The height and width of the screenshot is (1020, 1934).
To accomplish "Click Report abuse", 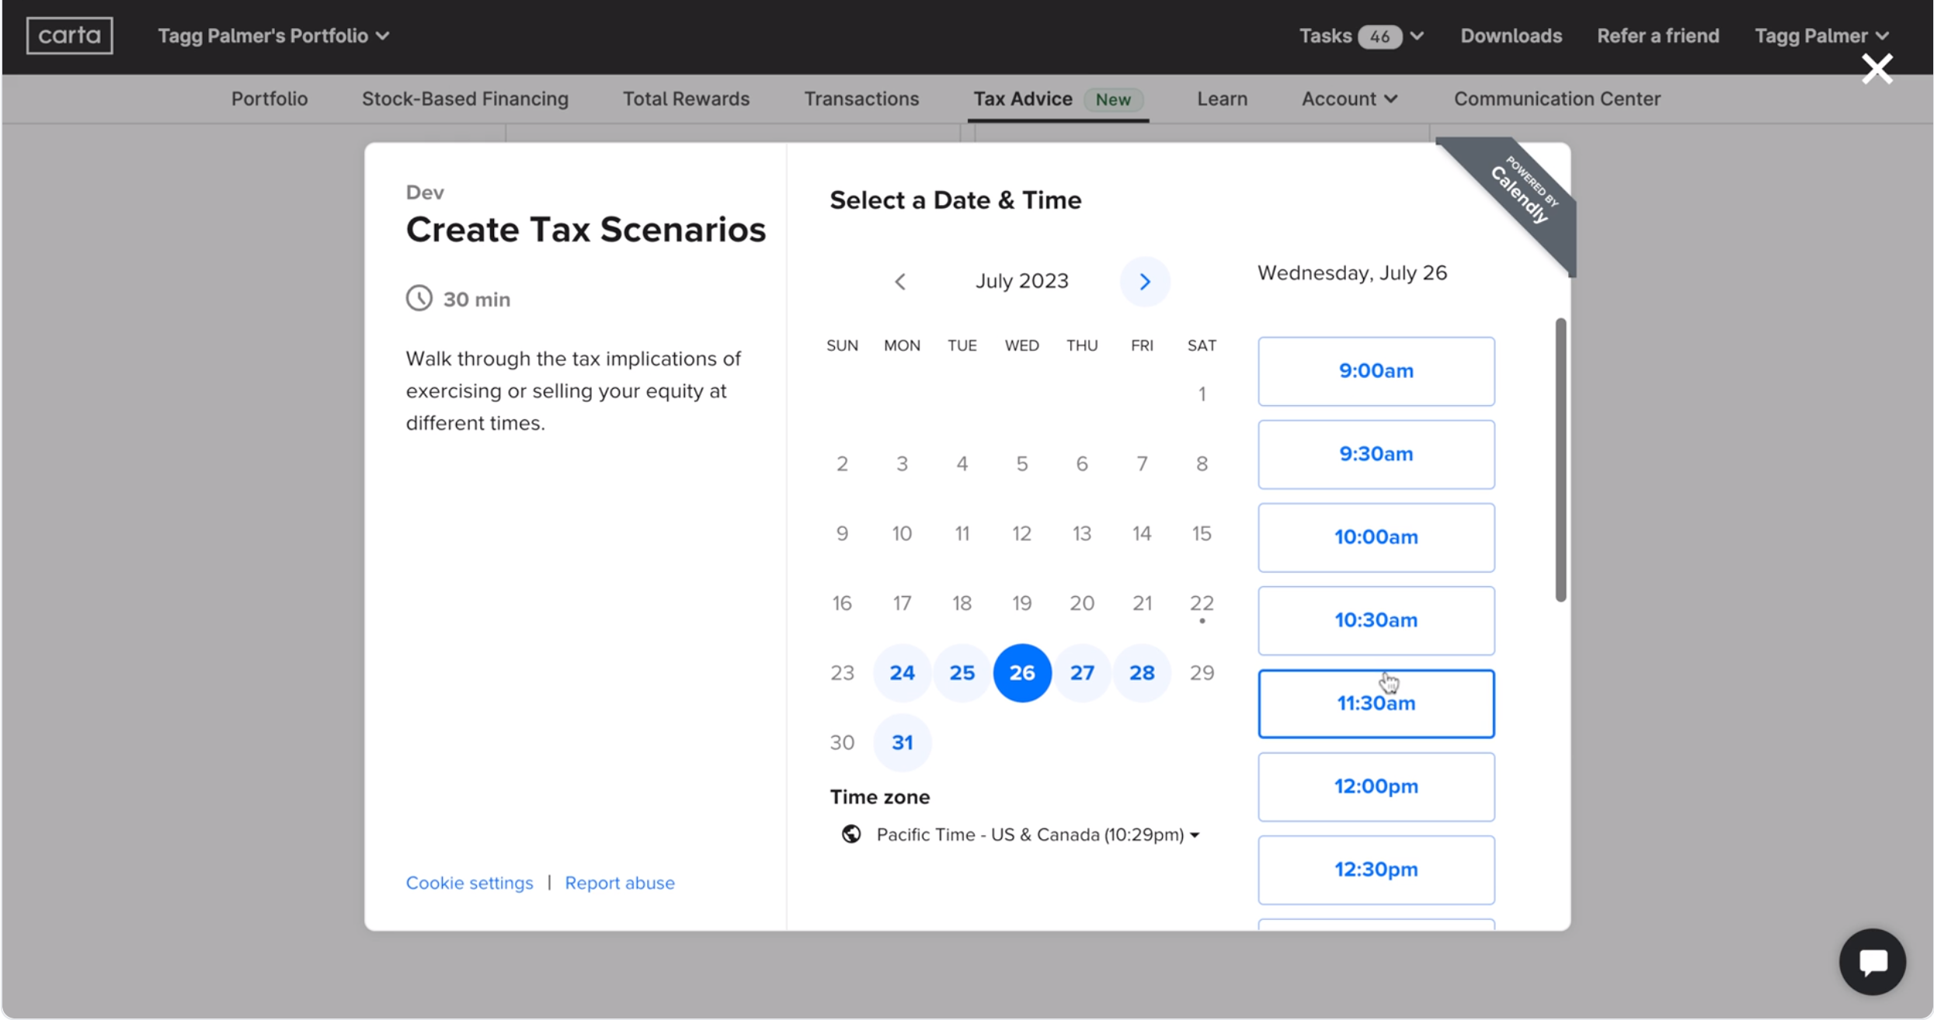I will (x=619, y=883).
